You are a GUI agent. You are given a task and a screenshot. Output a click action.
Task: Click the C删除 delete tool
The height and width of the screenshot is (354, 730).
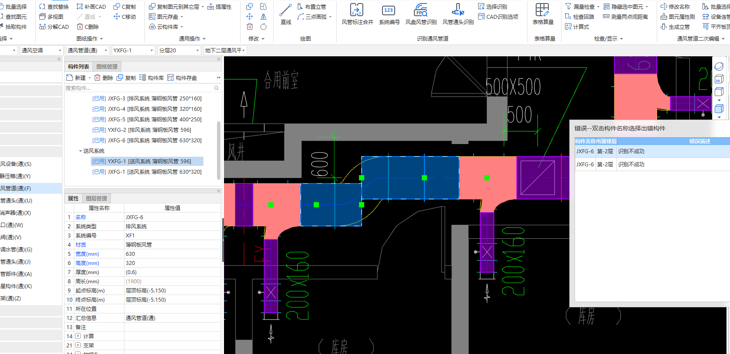88,27
